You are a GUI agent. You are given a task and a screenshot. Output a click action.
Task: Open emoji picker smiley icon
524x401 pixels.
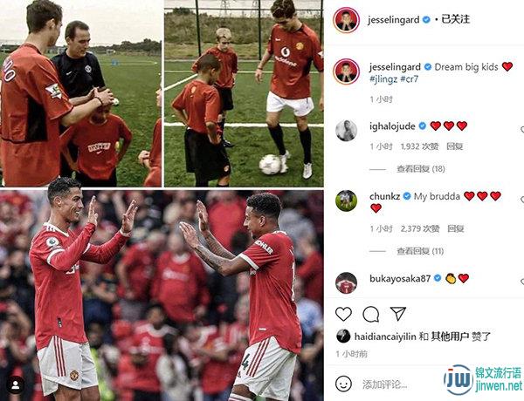(343, 384)
